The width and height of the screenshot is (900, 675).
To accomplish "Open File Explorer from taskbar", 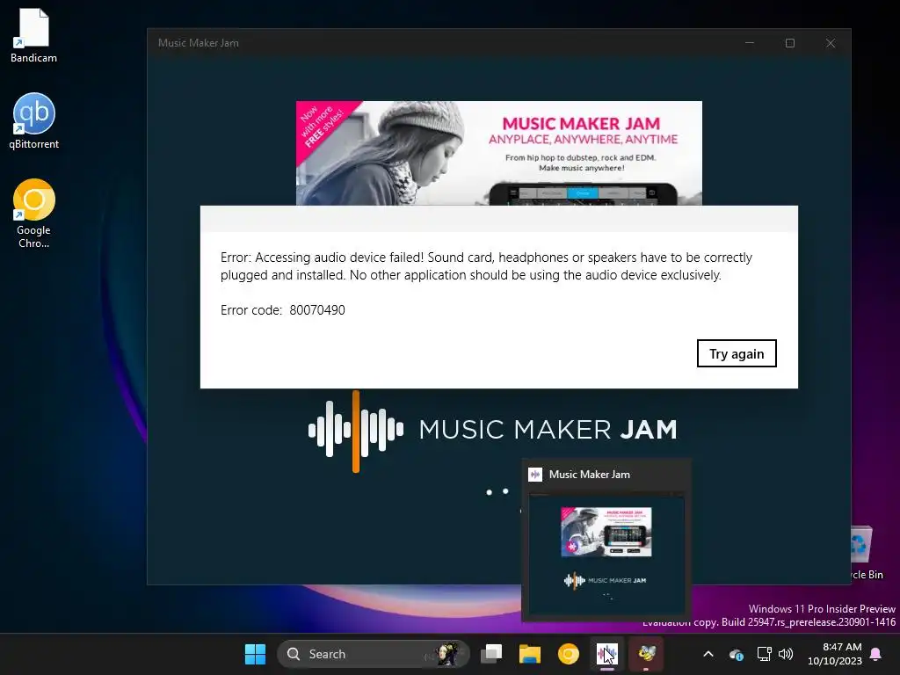I will click(530, 654).
